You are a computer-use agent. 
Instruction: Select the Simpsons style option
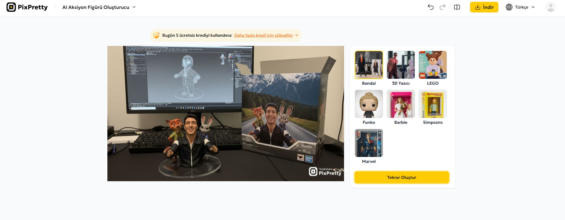432,104
